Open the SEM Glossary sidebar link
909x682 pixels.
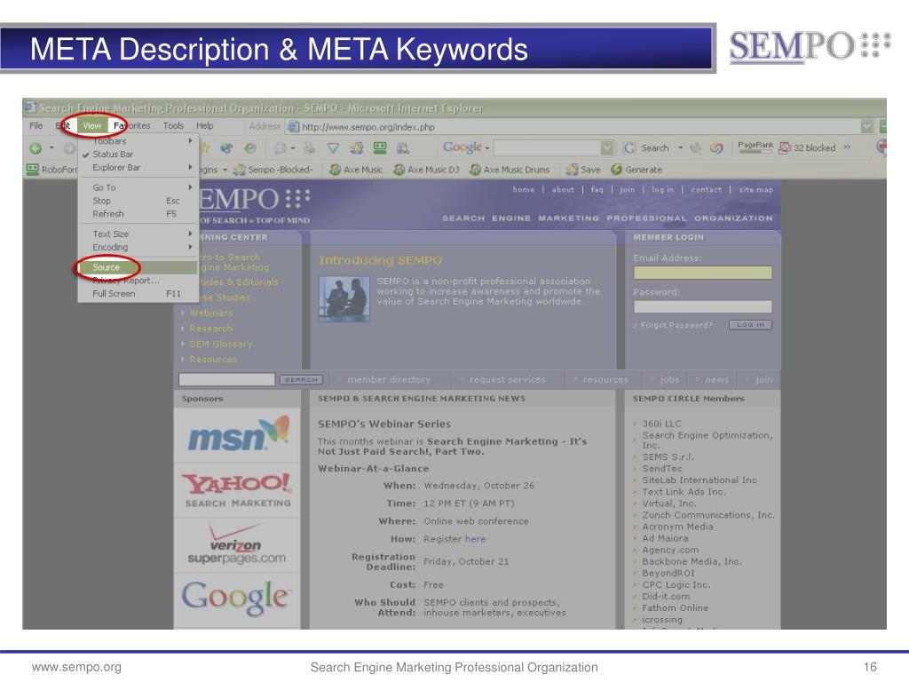tap(221, 344)
